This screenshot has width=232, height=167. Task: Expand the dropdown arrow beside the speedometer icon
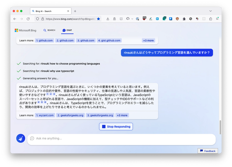132,19
